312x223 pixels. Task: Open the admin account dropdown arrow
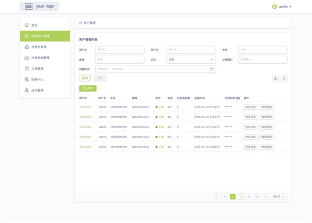(290, 7)
